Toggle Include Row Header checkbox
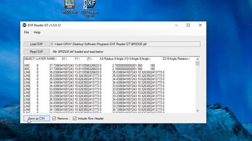Viewport: 252px width, 141px height. (x=74, y=118)
